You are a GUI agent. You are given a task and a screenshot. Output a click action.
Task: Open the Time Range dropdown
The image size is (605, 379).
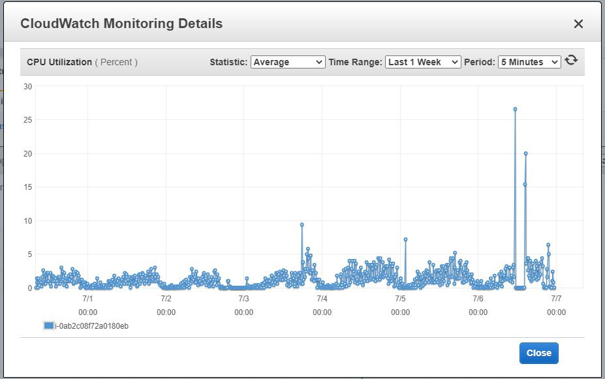423,62
